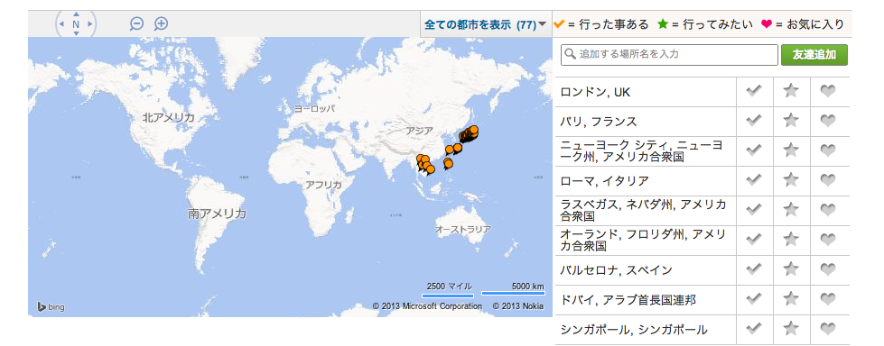Pan map east with right arrow
Viewport: 884px width, 346px height.
[x=89, y=24]
